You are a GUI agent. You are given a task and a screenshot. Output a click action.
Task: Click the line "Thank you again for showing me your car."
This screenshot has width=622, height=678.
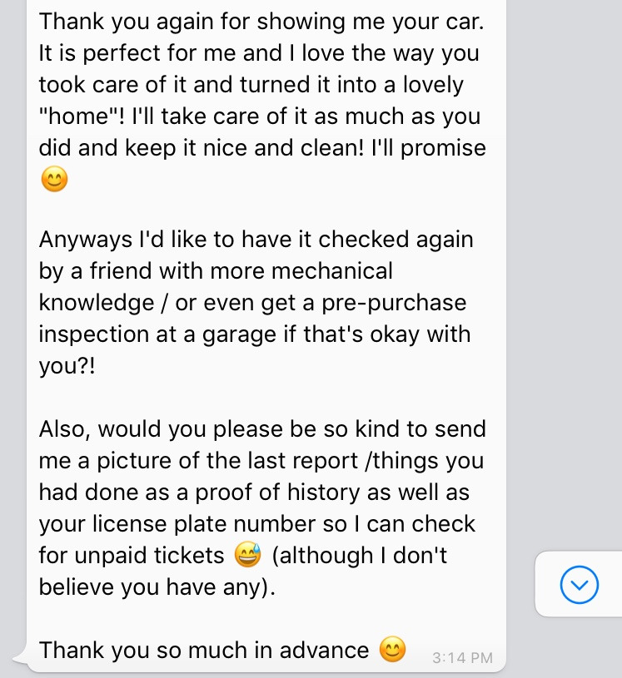pos(261,22)
